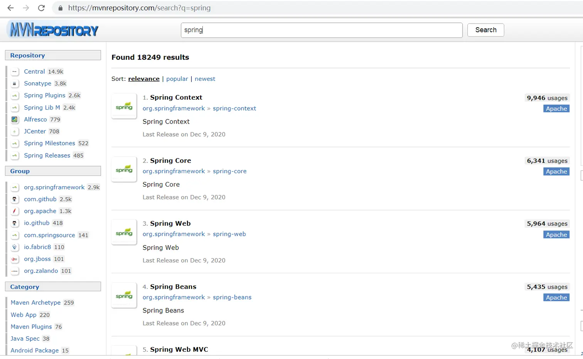Open the spring-context artifact link
The image size is (583, 359).
pos(234,109)
